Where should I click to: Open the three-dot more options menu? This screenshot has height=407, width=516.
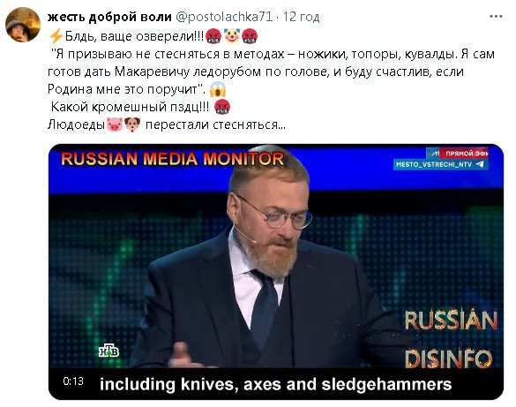click(x=496, y=17)
